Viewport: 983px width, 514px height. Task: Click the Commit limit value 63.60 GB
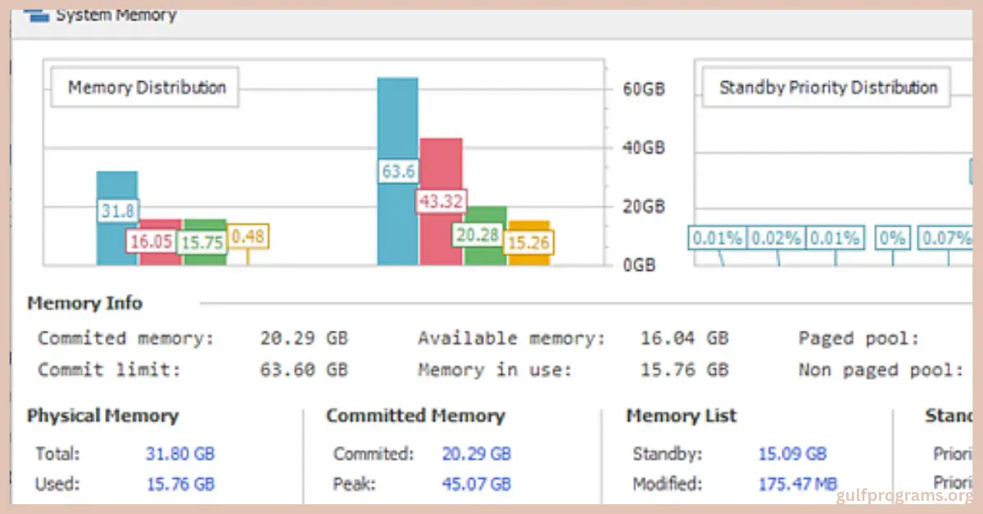304,369
